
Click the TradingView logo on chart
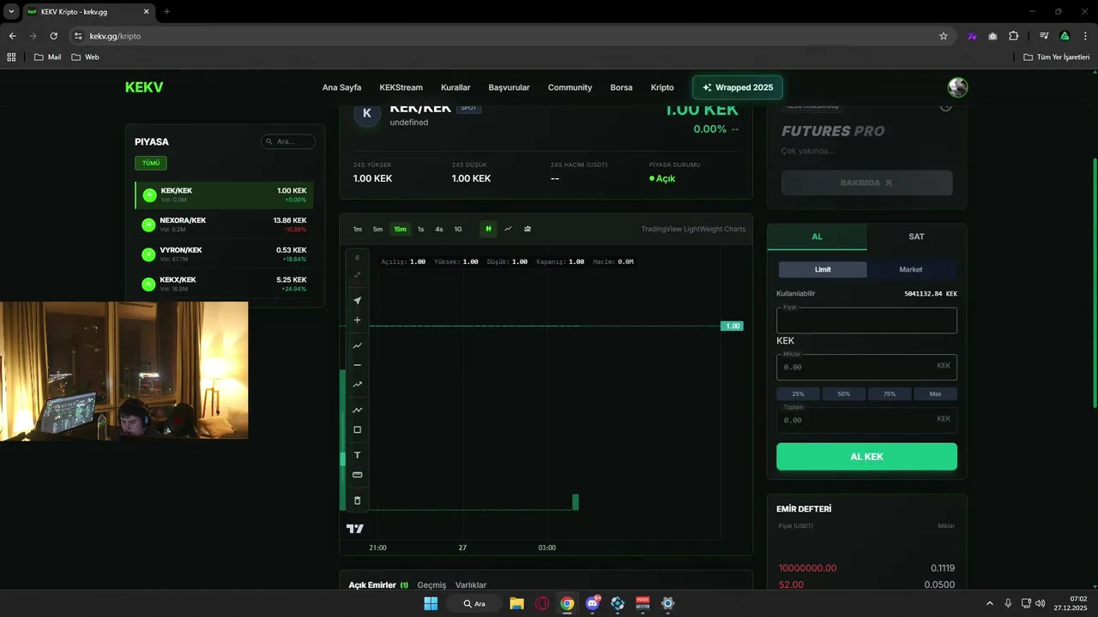355,529
